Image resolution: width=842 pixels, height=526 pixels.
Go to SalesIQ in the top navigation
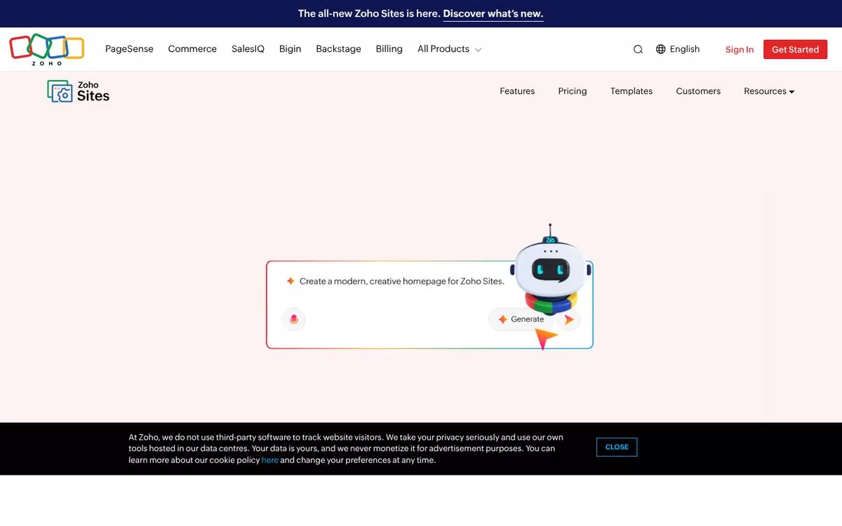tap(248, 49)
